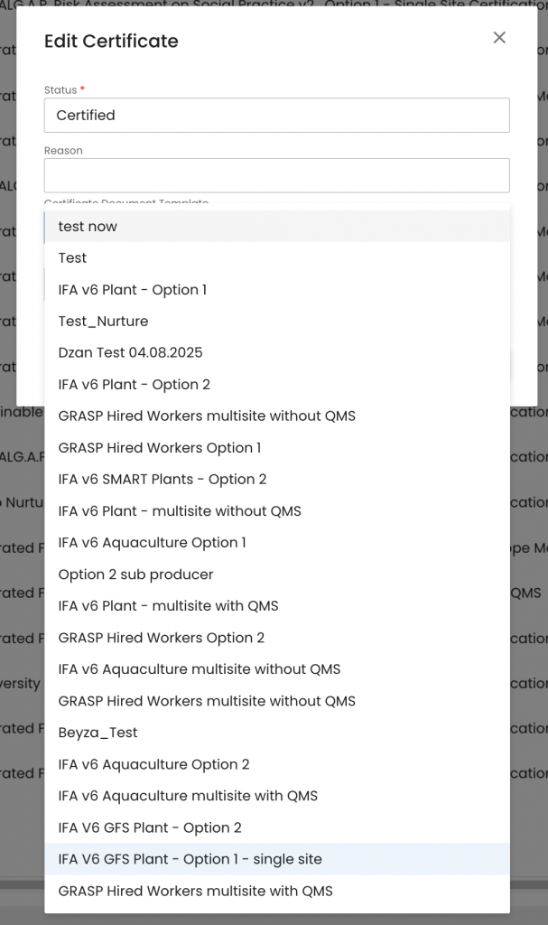Choose the 'Beyza_Test' template

pos(98,733)
